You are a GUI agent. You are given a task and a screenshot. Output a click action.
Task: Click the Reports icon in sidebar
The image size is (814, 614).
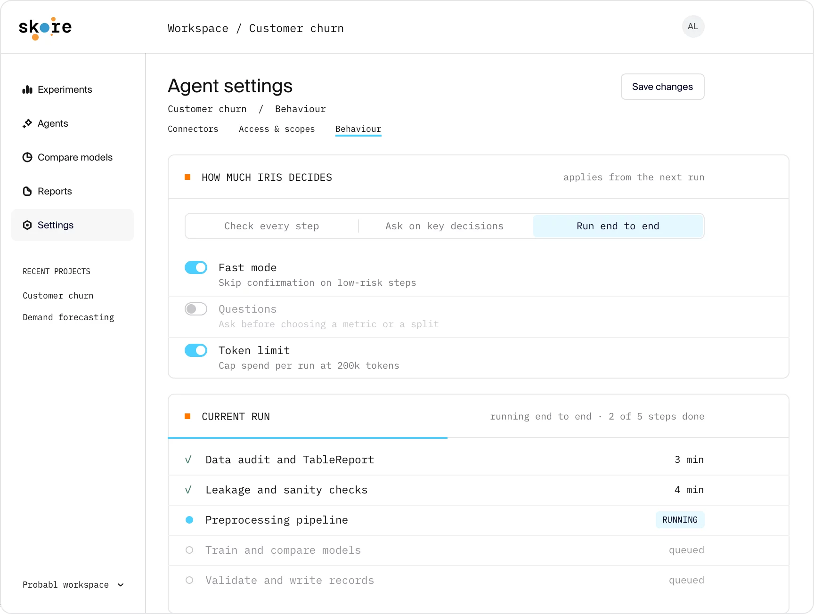(x=27, y=191)
